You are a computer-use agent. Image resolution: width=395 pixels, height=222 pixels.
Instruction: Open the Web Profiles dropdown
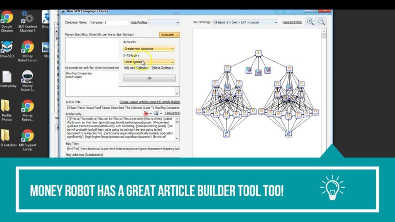coord(164,22)
